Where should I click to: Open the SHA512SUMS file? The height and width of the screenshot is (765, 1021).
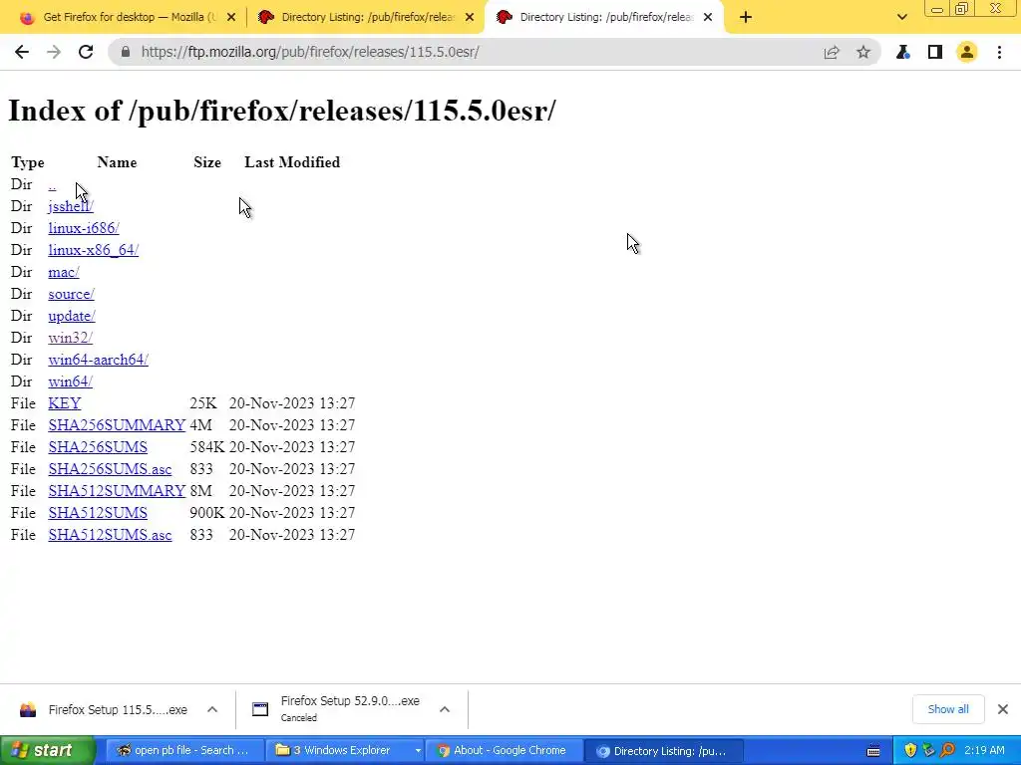(x=98, y=513)
